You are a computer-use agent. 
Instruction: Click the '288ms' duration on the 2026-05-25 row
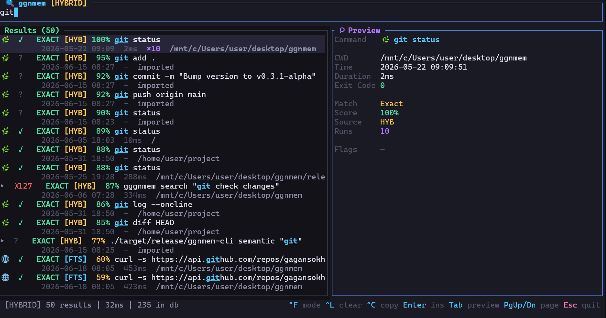135,177
